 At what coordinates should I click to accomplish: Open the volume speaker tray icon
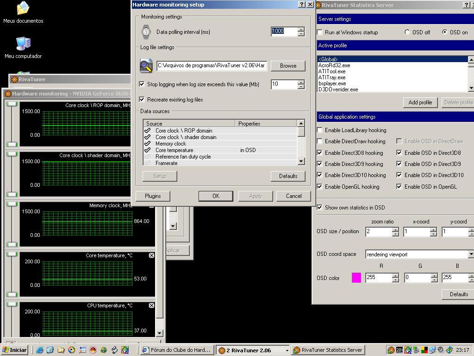(441, 350)
